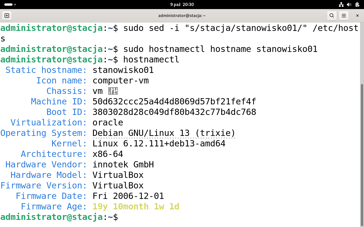Click the 'Architecture:' label

[x=54, y=154]
